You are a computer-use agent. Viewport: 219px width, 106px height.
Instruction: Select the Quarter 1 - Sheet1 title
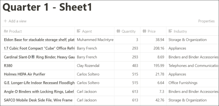pyautogui.click(x=47, y=7)
